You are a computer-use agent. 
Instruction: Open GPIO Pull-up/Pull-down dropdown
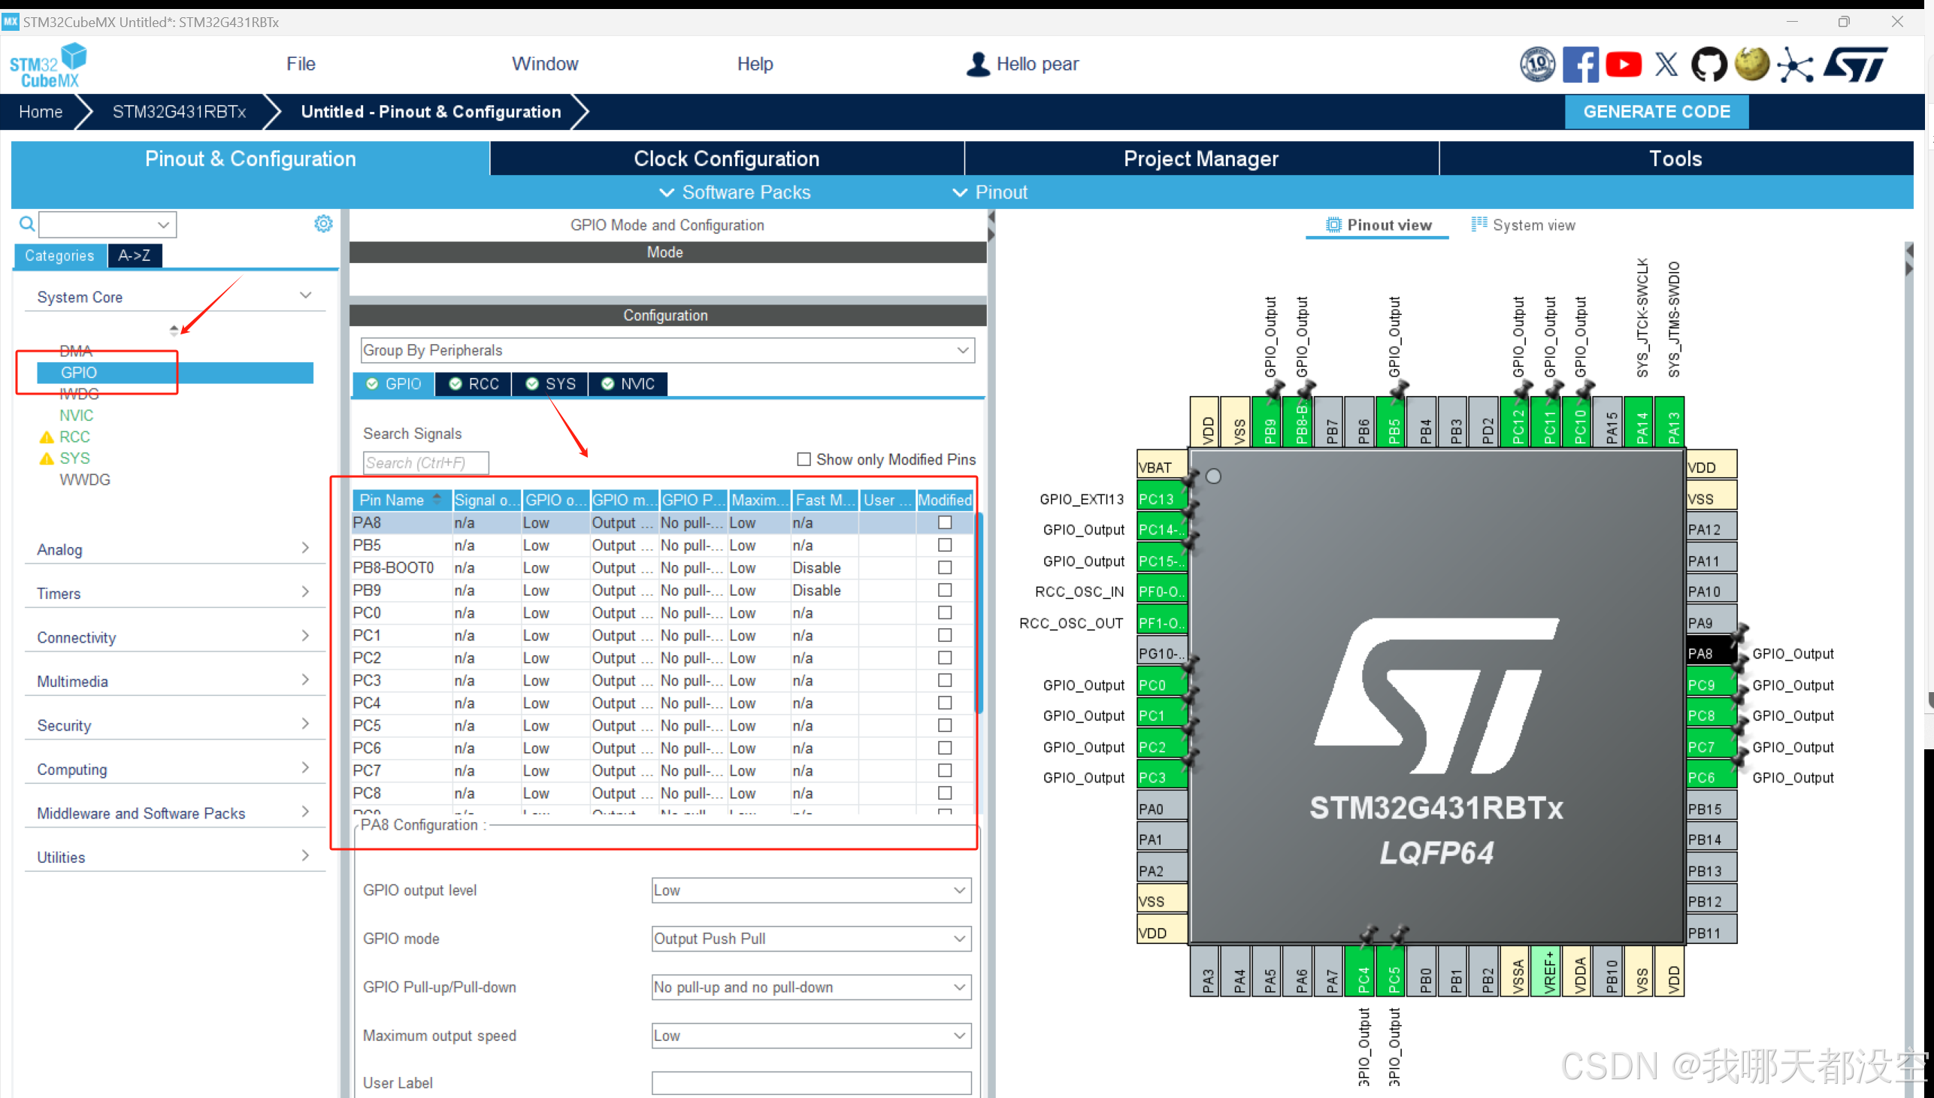click(811, 987)
